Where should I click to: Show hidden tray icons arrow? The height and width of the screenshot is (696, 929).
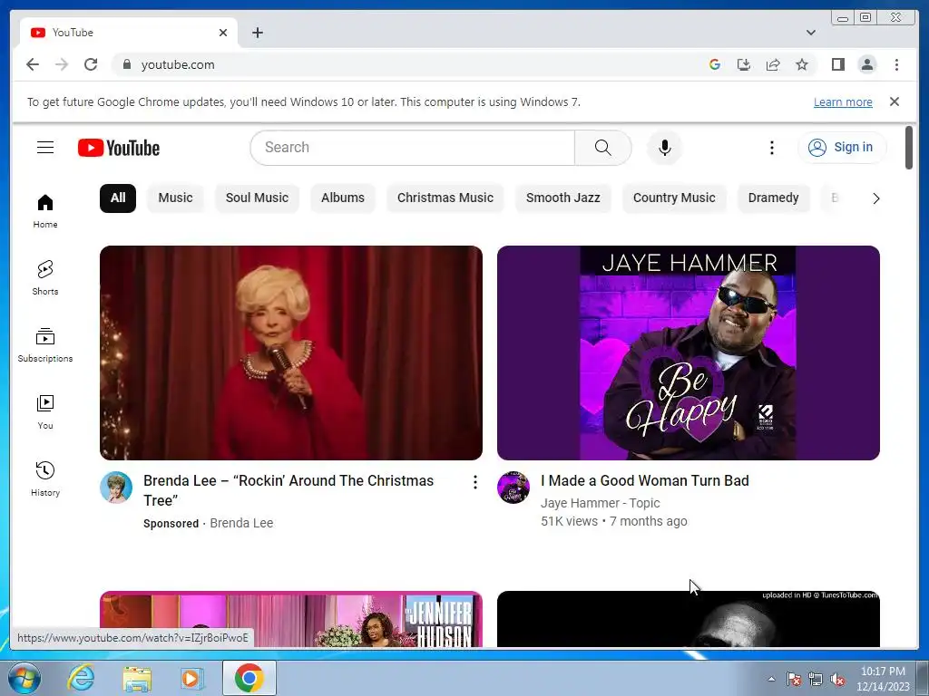click(x=771, y=679)
